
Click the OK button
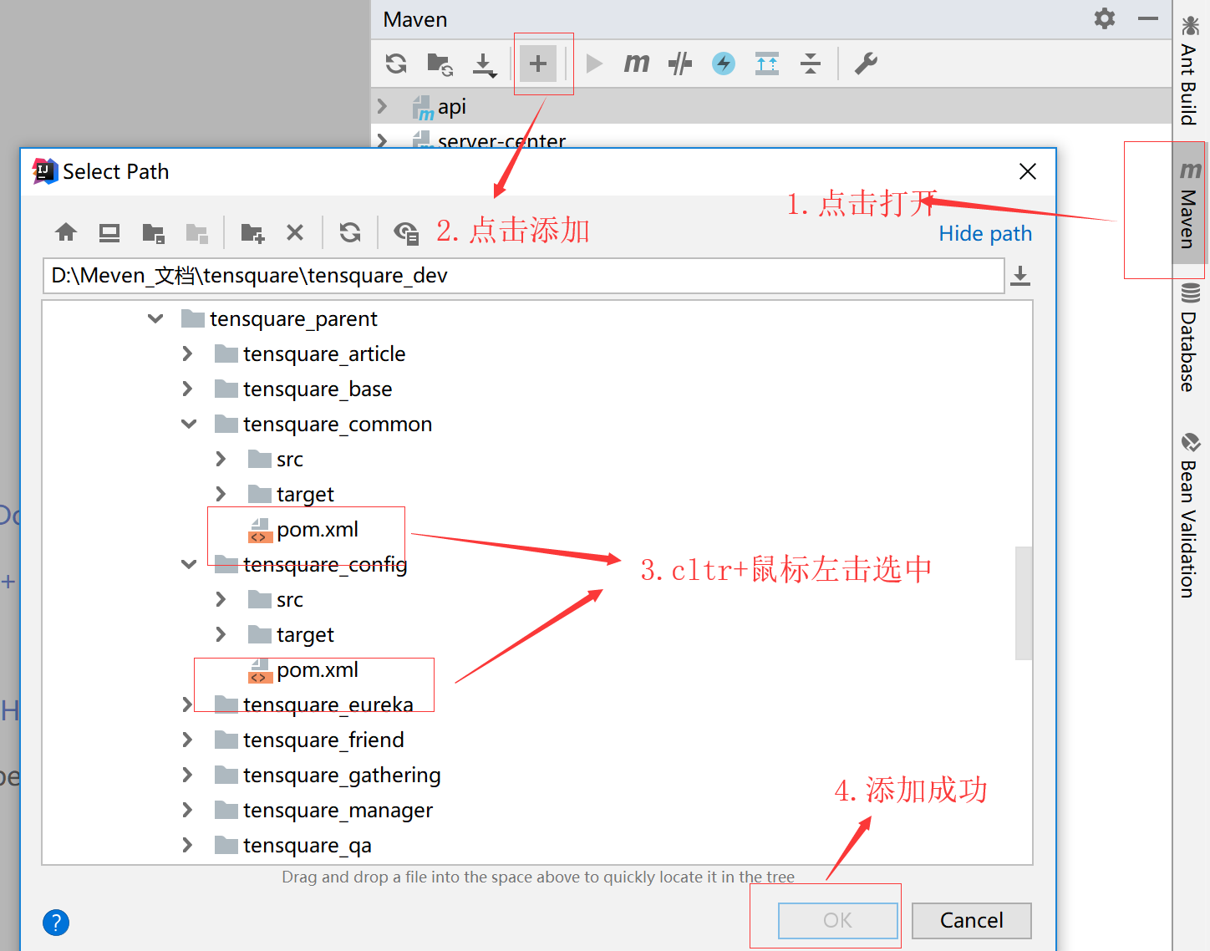coord(838,920)
